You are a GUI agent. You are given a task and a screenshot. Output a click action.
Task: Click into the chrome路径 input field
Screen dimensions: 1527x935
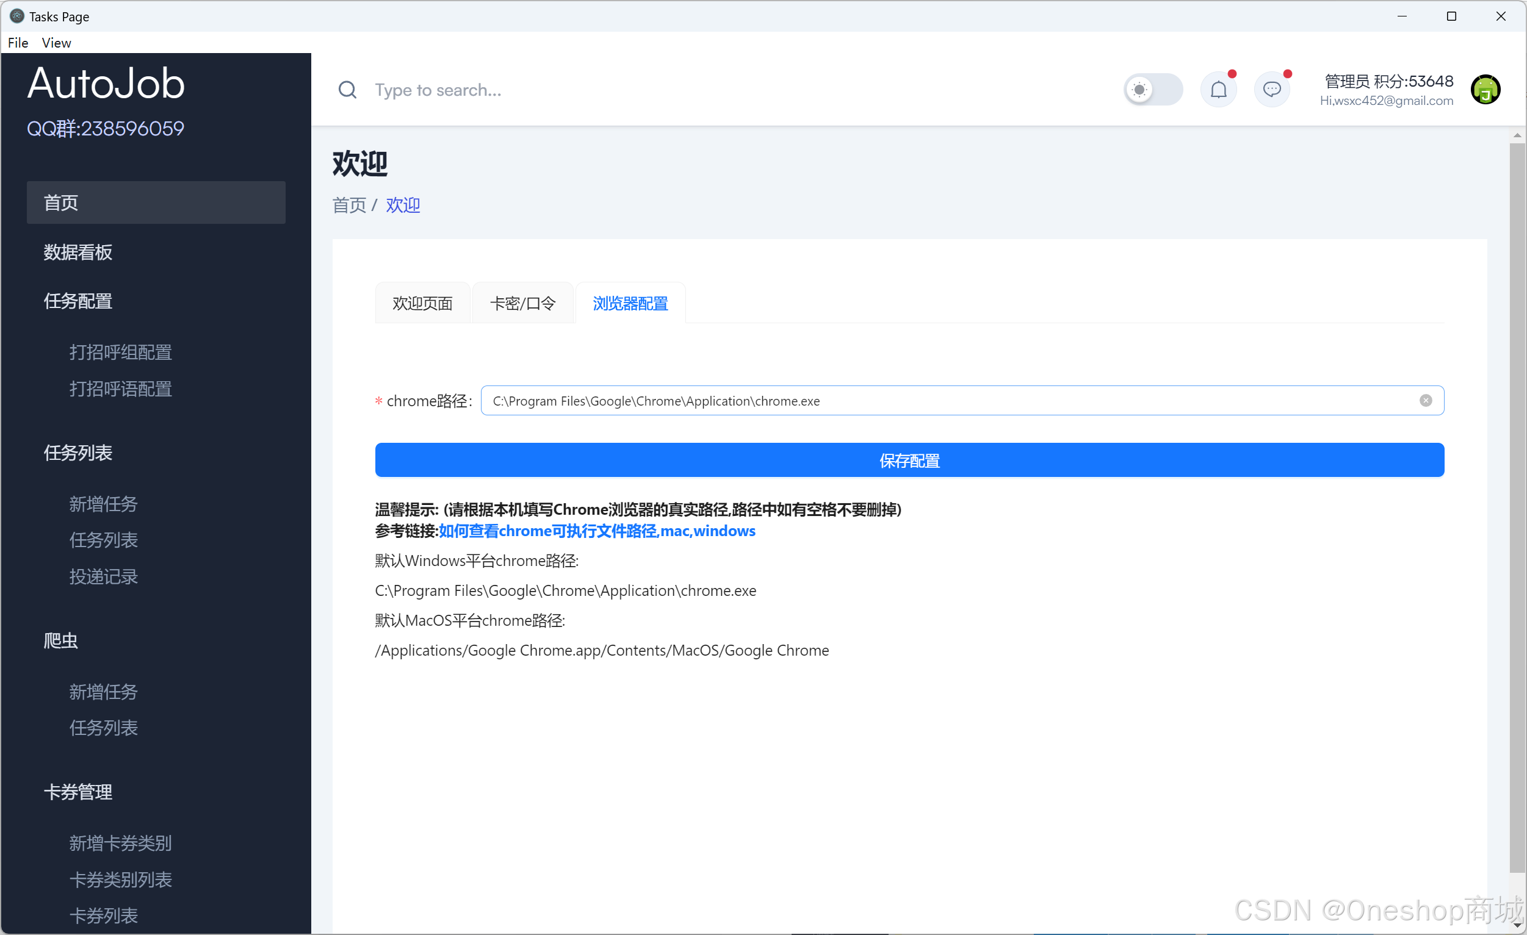point(930,401)
